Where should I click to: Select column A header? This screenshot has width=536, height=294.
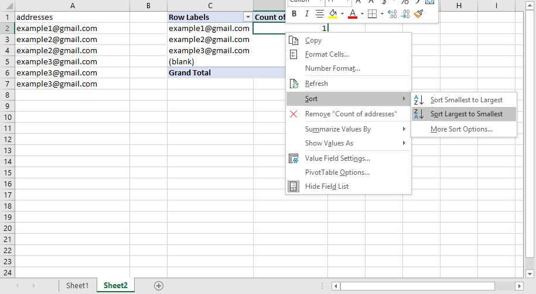73,5
